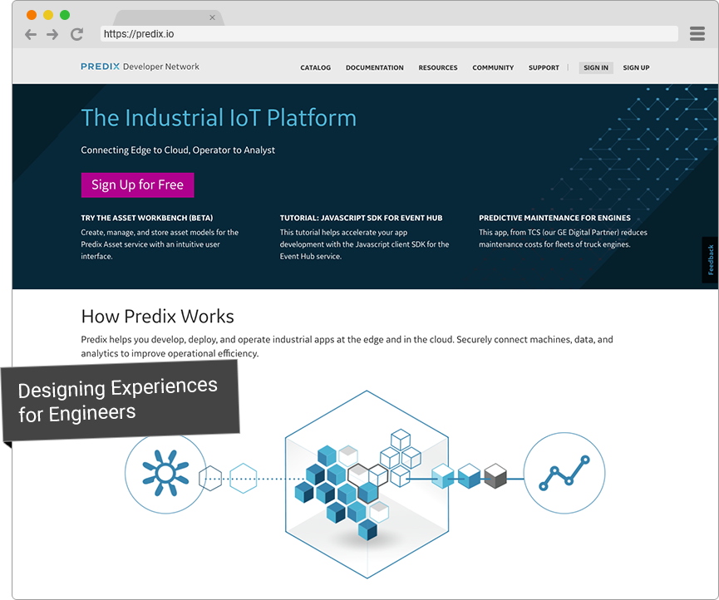
Task: Click the SIGN UP link
Action: point(636,68)
